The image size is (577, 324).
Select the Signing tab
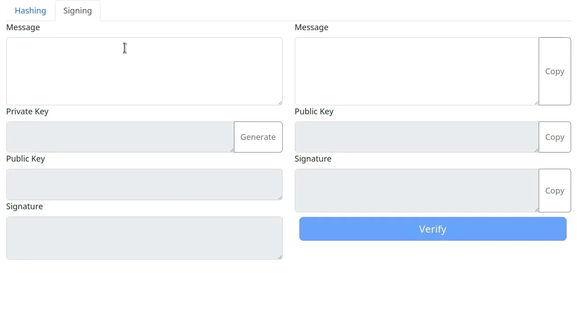77,10
